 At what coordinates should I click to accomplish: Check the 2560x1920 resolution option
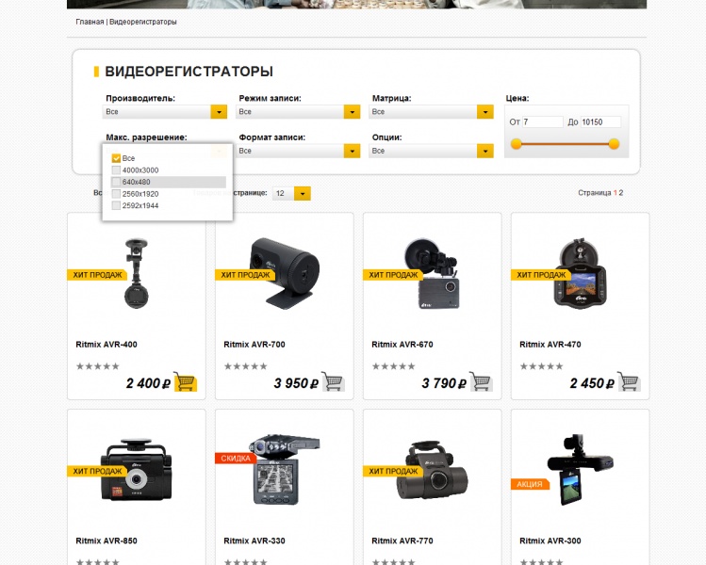click(x=116, y=194)
